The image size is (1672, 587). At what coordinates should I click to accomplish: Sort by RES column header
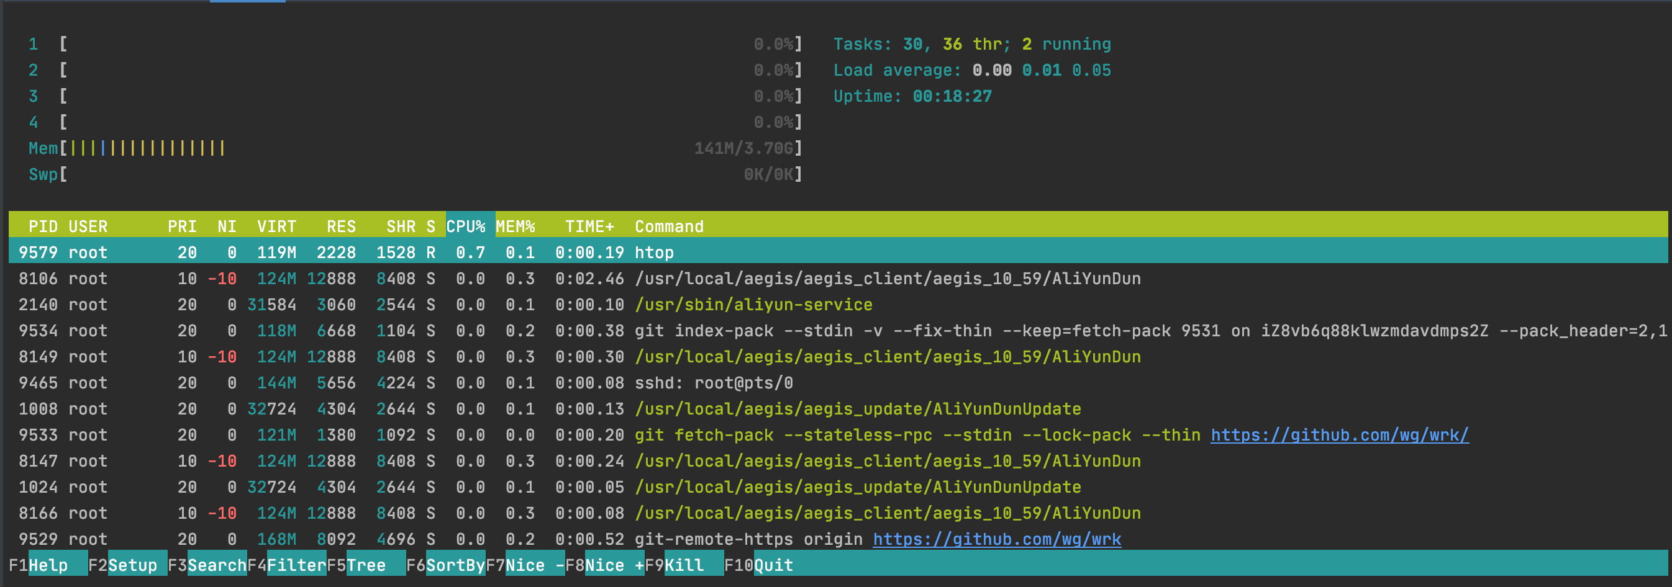coord(341,226)
